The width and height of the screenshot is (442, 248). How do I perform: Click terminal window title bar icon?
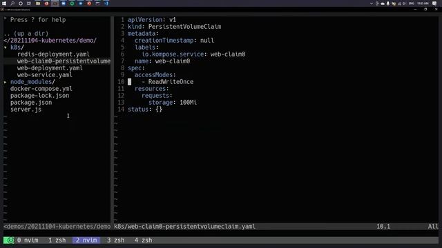[2, 9]
